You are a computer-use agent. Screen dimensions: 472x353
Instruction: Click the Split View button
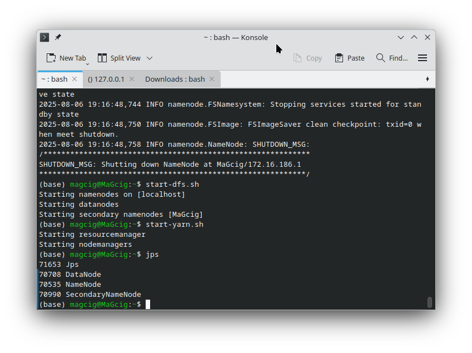tap(119, 58)
